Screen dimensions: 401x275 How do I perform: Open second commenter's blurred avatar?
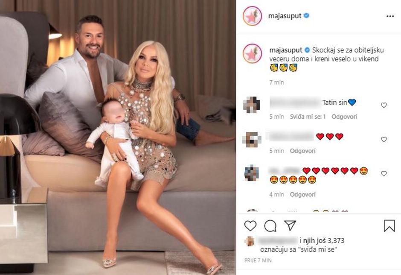click(x=251, y=140)
